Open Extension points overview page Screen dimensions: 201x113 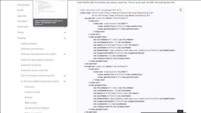coord(34,70)
